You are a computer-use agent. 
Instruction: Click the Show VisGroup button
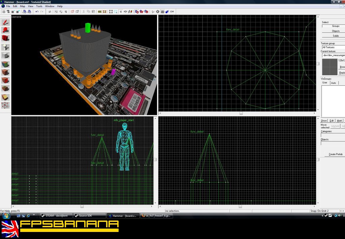click(324, 121)
